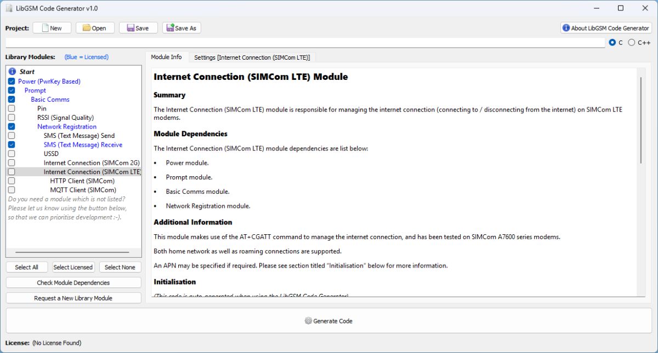Open Settings [Internet Connection (SIMCom LTE)] tab
Image resolution: width=658 pixels, height=353 pixels.
252,57
